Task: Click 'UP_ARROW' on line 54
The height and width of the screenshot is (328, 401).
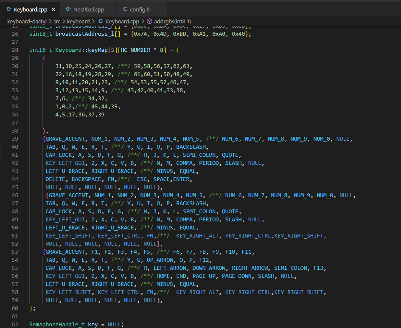Action: click(160, 260)
